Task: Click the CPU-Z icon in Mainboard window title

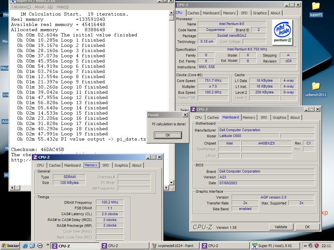Action: tap(193, 109)
